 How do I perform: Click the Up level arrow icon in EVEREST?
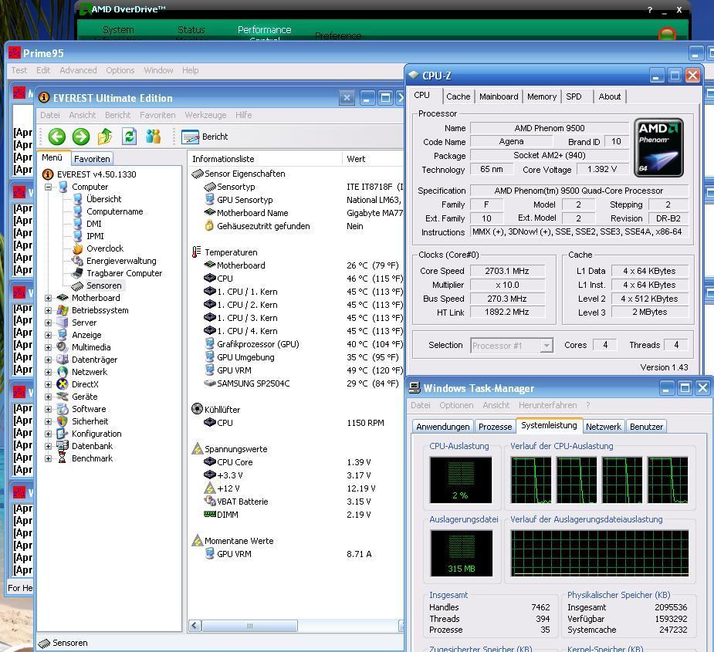(105, 137)
